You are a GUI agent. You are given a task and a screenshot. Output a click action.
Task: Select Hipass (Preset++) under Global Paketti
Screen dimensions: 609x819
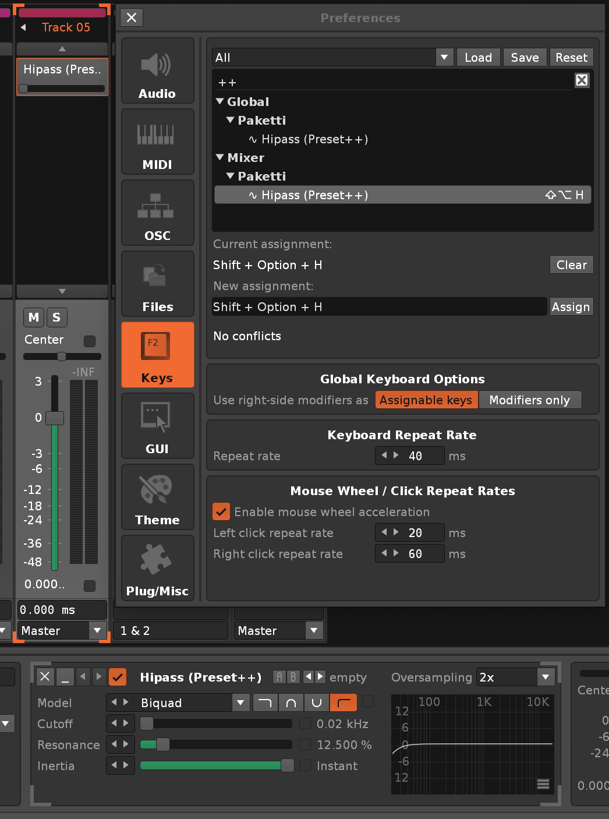(314, 139)
